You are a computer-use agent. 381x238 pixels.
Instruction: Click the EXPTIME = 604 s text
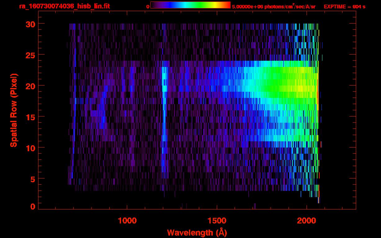coord(344,7)
